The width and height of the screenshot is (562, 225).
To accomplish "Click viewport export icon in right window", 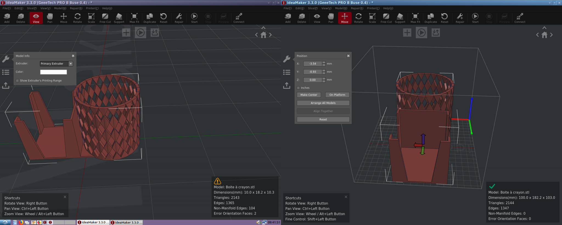I will [436, 33].
